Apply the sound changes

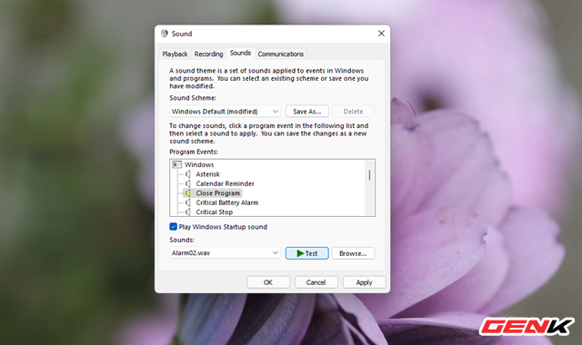tap(364, 282)
